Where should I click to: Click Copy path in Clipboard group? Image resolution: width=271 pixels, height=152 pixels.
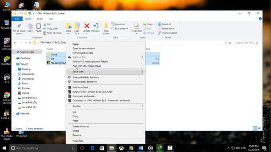(x=50, y=28)
